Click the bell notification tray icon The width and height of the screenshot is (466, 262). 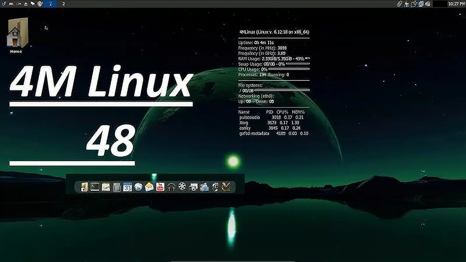[414, 4]
